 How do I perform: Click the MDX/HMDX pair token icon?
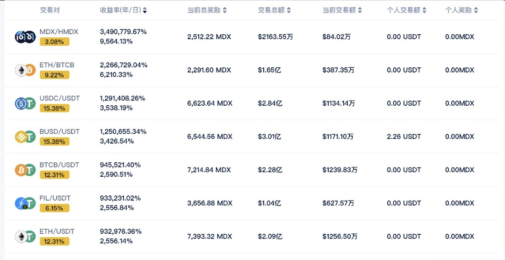[25, 37]
